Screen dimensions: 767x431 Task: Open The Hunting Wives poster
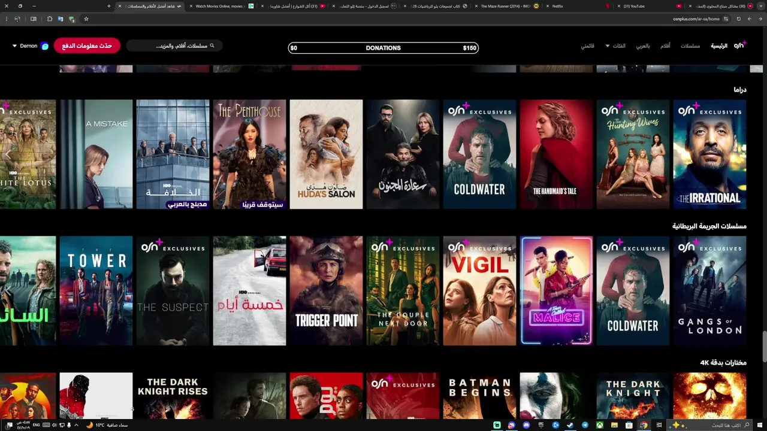(633, 154)
